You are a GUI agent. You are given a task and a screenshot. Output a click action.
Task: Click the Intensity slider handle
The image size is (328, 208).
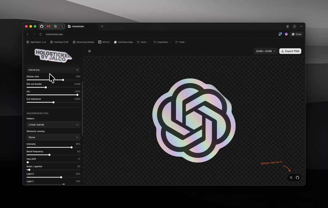[x=72, y=147]
